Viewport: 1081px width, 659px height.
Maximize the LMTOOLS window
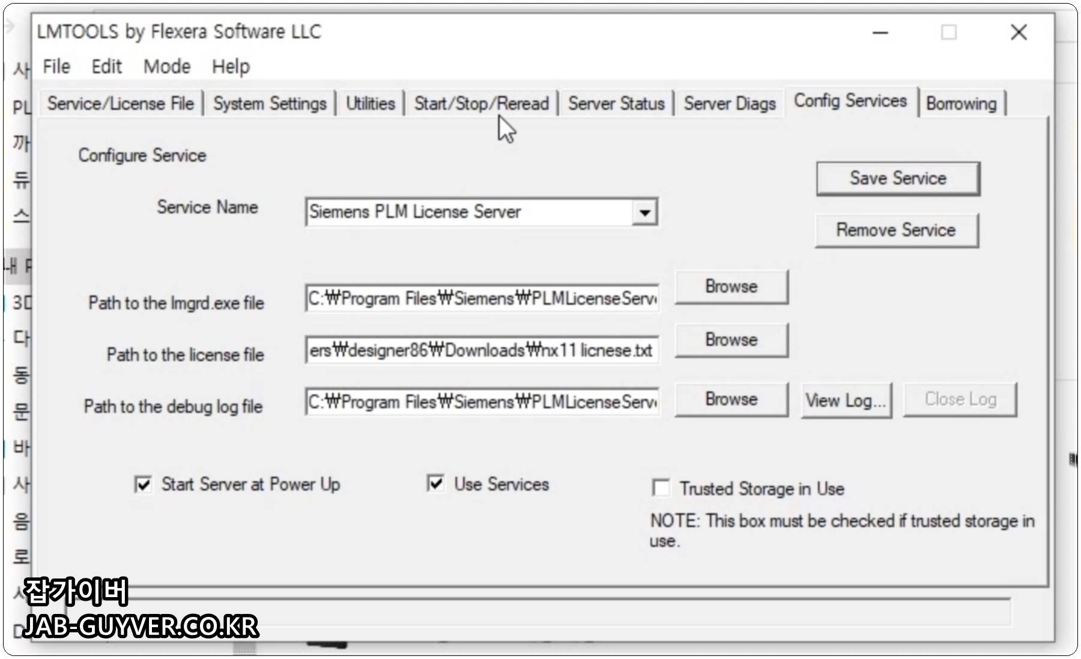click(949, 32)
